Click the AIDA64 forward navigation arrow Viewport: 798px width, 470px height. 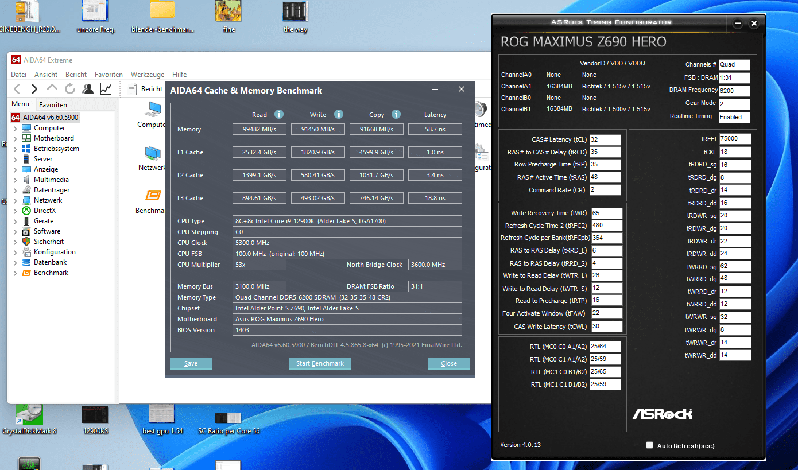[34, 89]
